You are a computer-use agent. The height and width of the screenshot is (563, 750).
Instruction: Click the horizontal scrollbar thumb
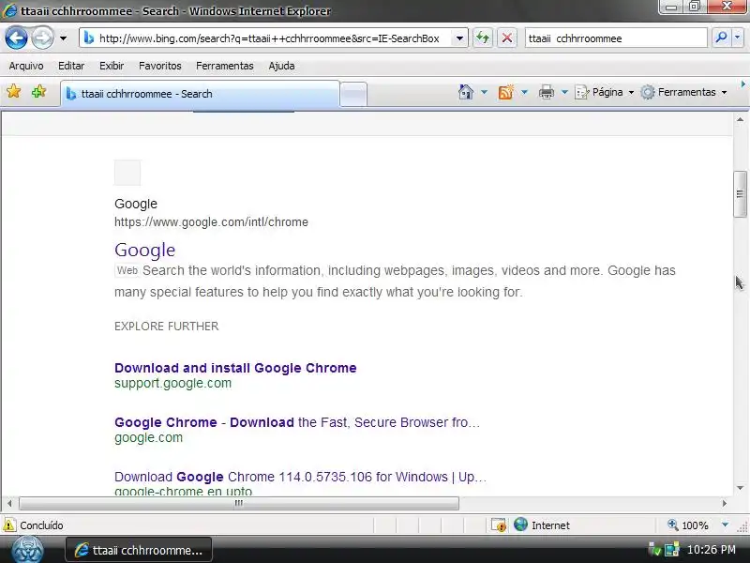tap(239, 503)
